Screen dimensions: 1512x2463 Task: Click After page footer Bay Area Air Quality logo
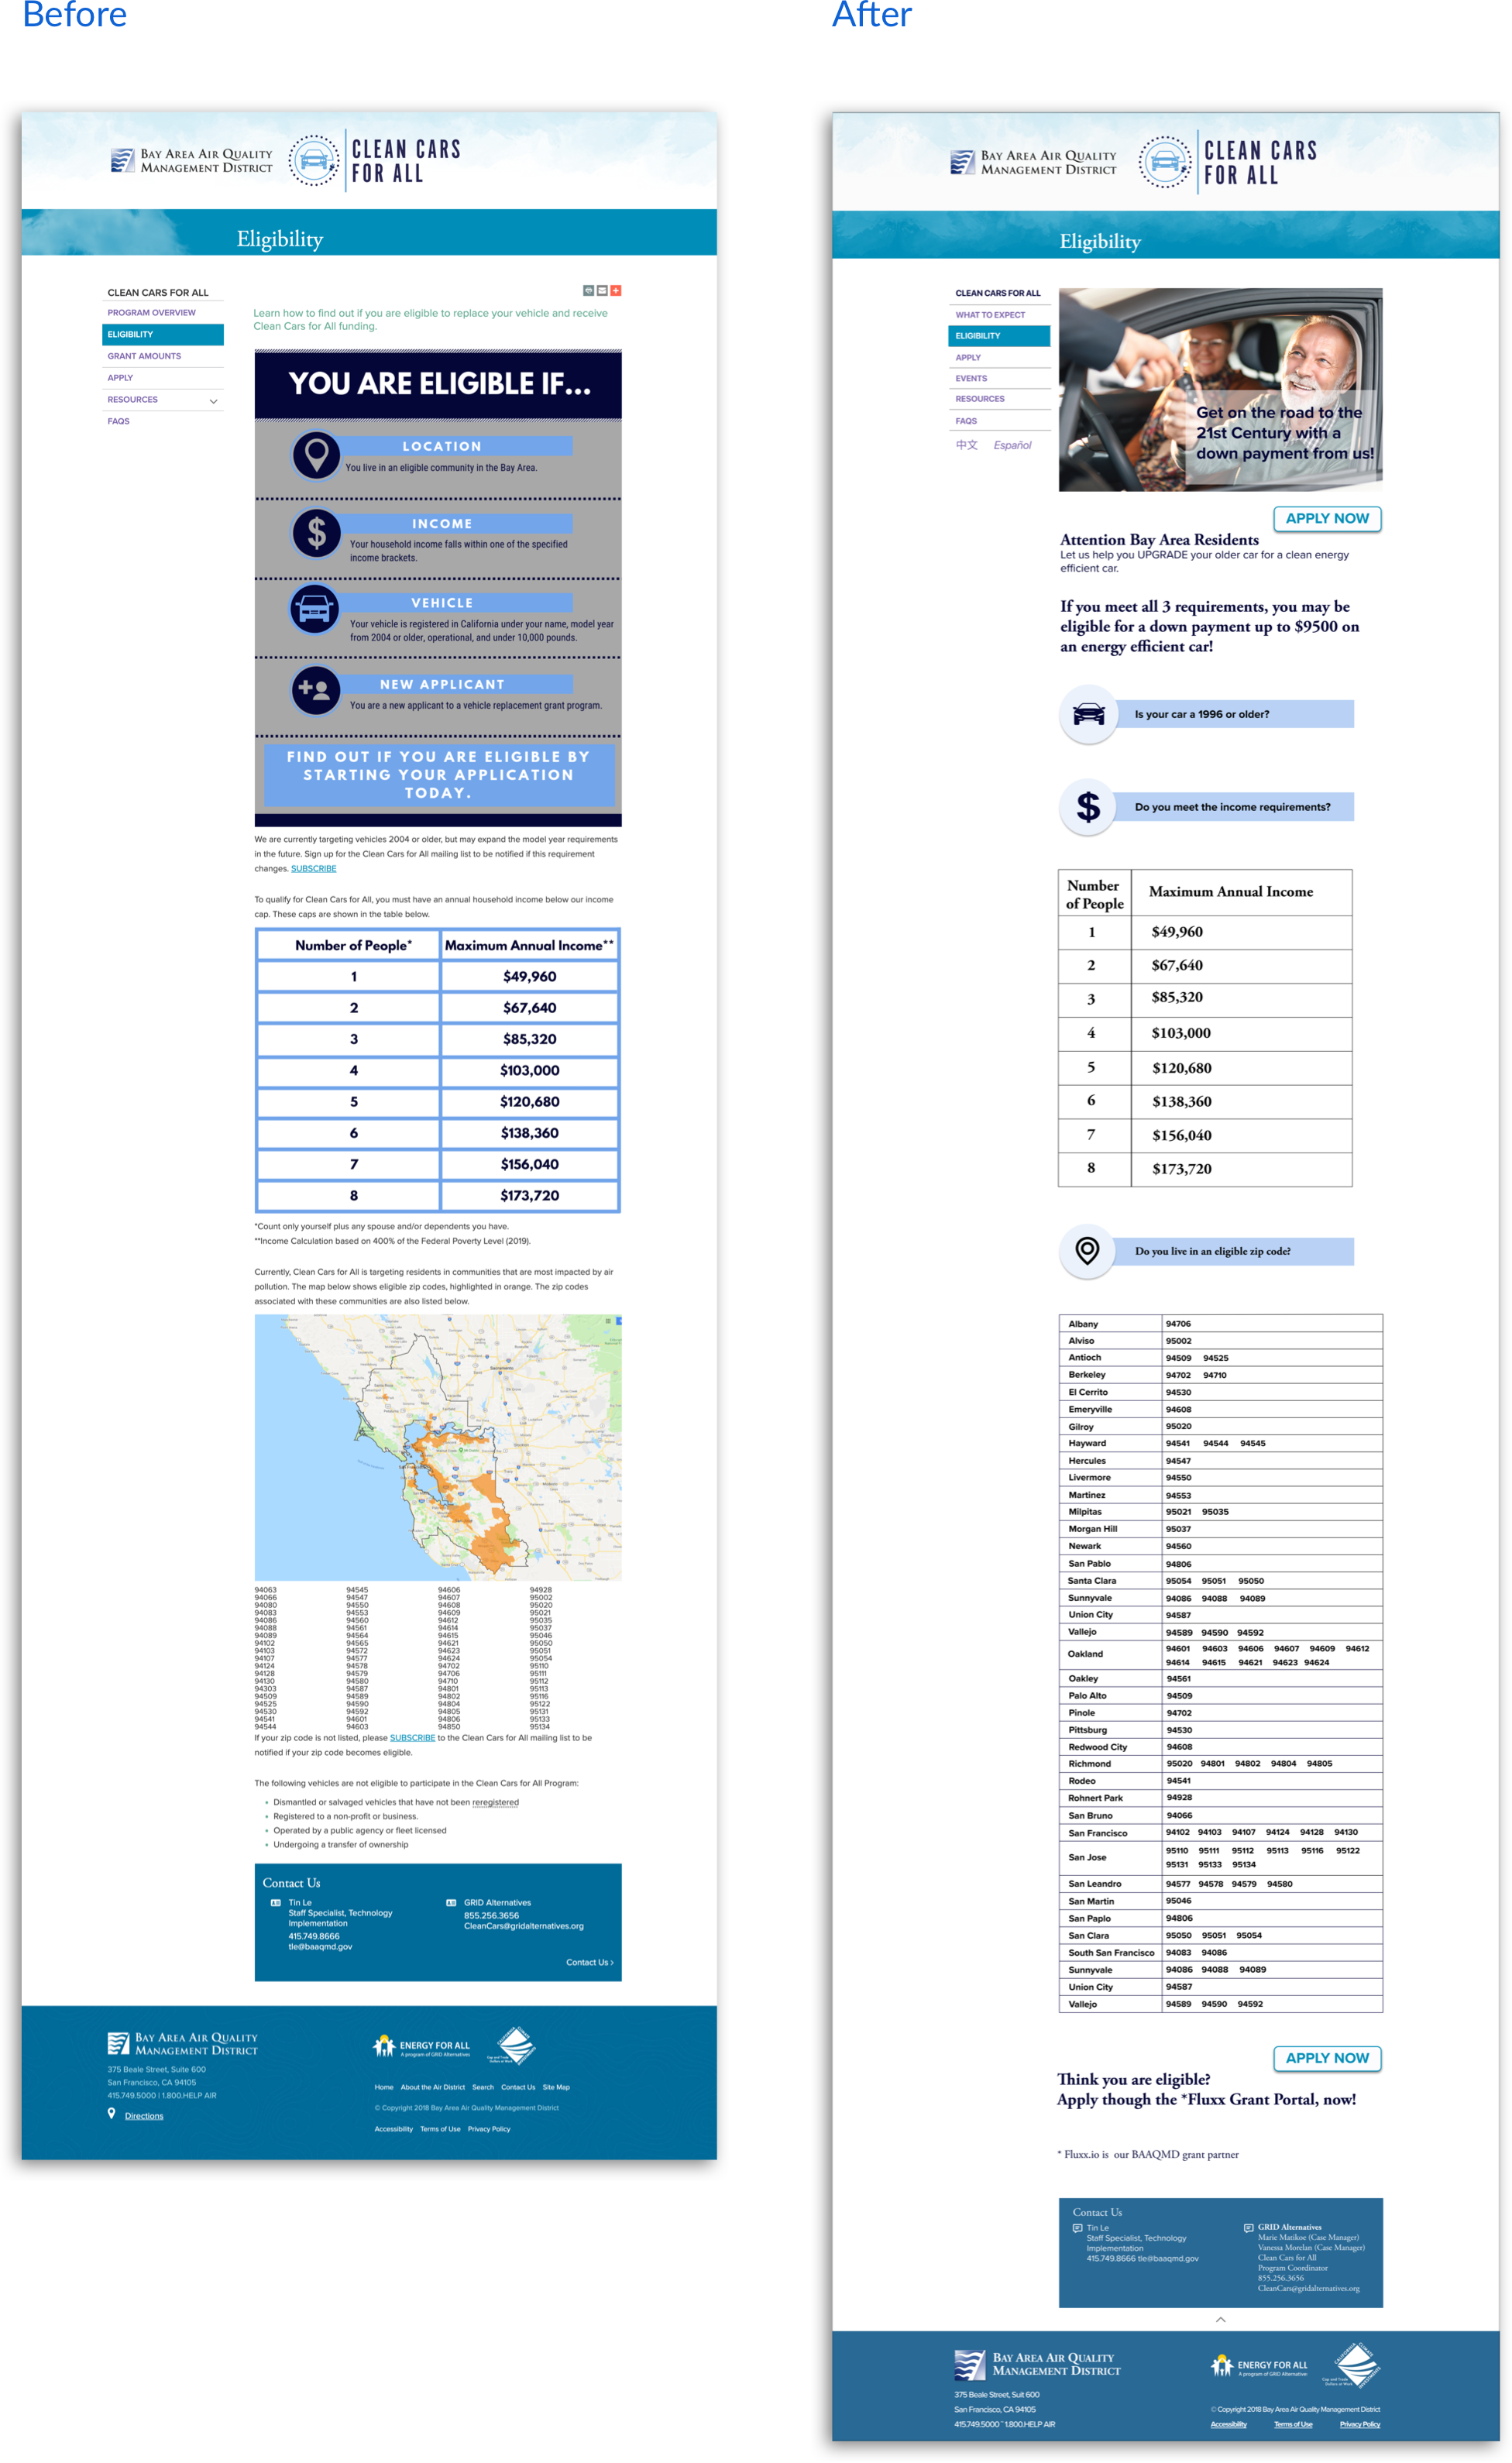click(1037, 2365)
